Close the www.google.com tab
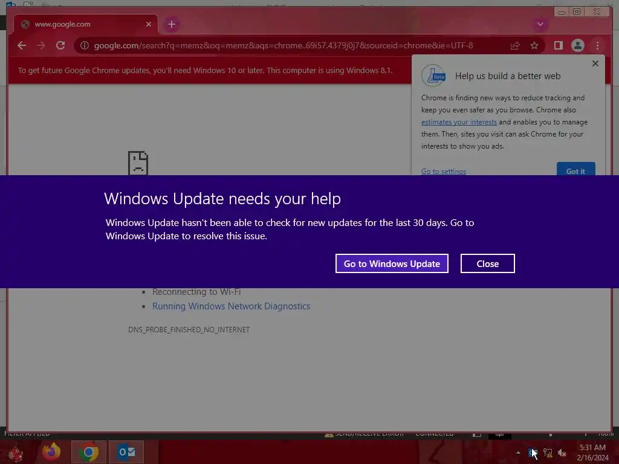 [149, 24]
